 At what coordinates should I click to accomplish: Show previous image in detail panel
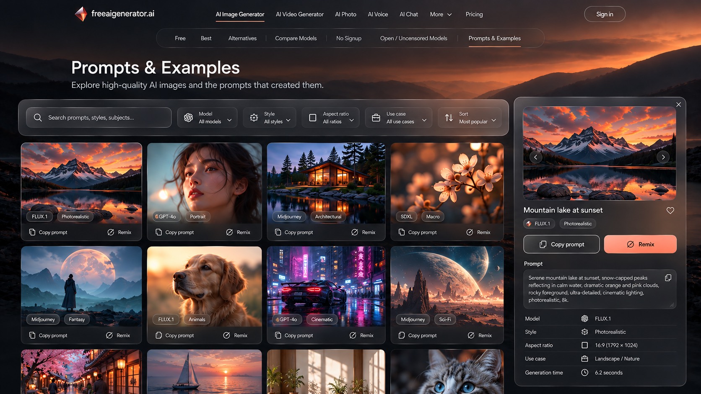click(x=536, y=157)
